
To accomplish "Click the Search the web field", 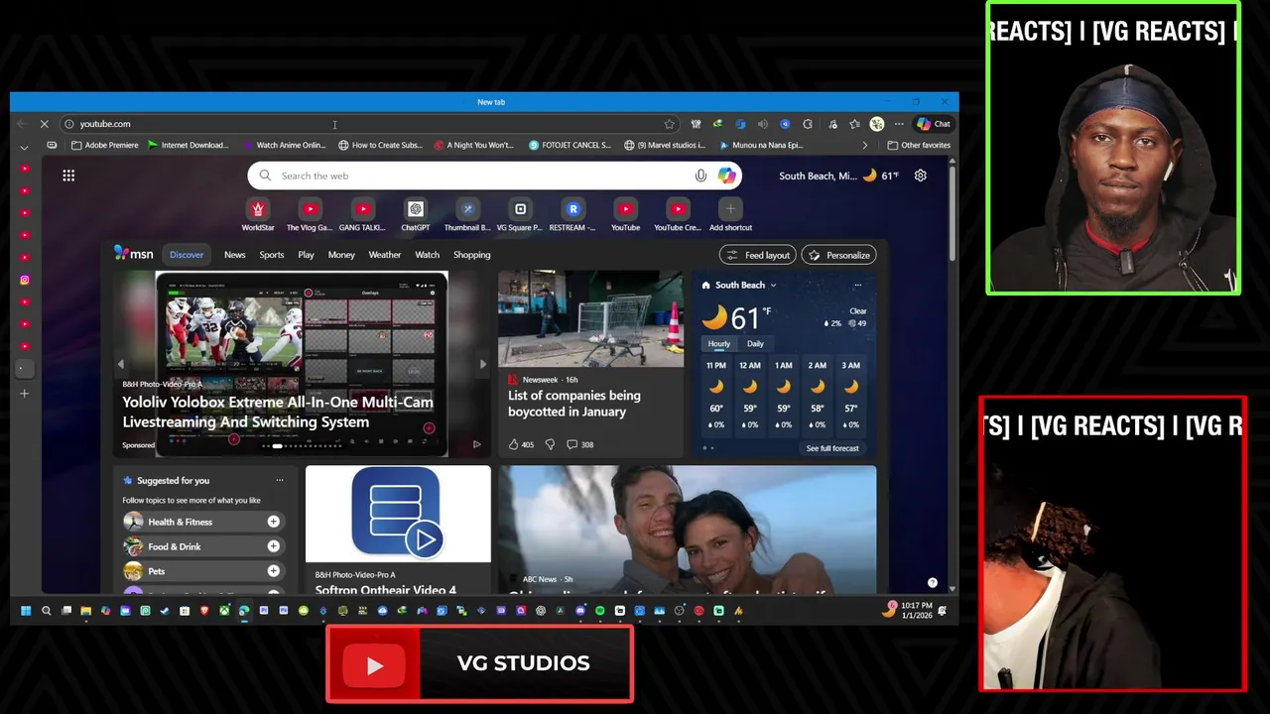I will click(x=494, y=176).
